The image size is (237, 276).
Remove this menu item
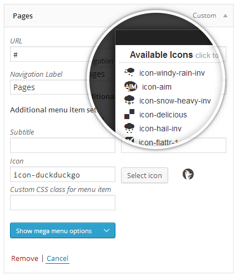(24, 258)
